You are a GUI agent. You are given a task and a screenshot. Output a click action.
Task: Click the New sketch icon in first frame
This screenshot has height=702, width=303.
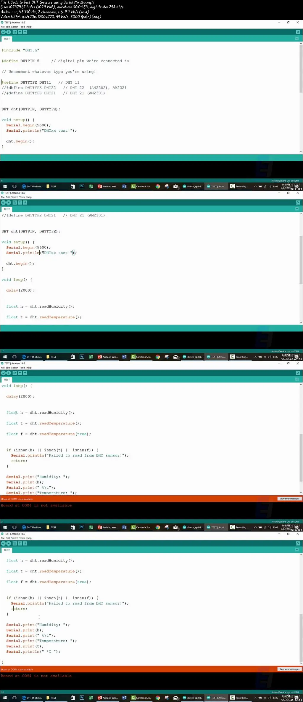tap(14, 32)
